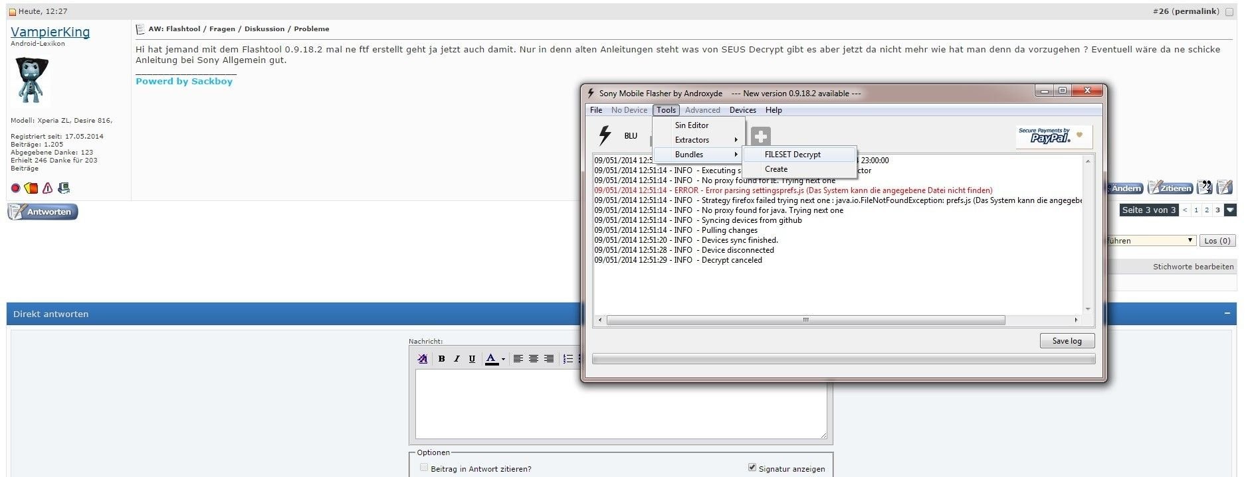Tick the checkbox next to post #26 permalink
The height and width of the screenshot is (477, 1248).
point(1229,12)
